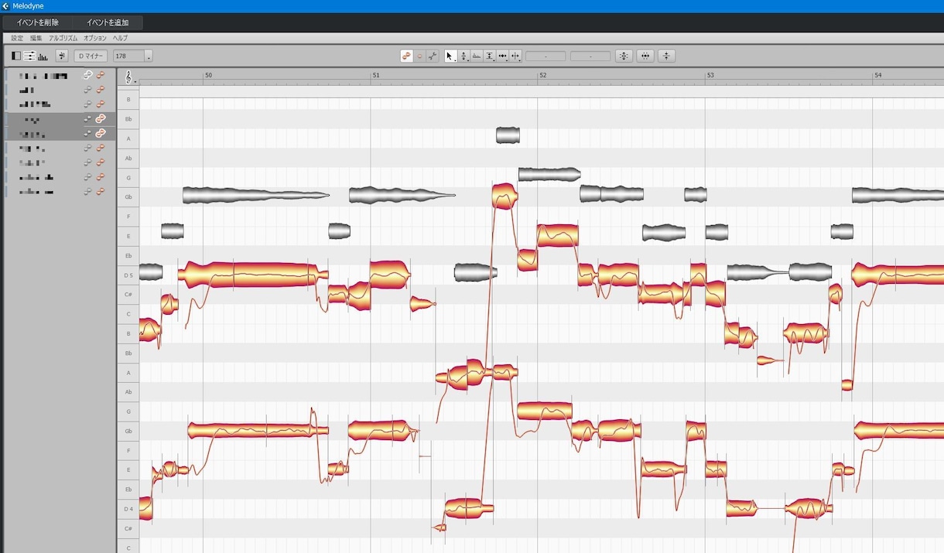Select the Timing tool

point(503,56)
